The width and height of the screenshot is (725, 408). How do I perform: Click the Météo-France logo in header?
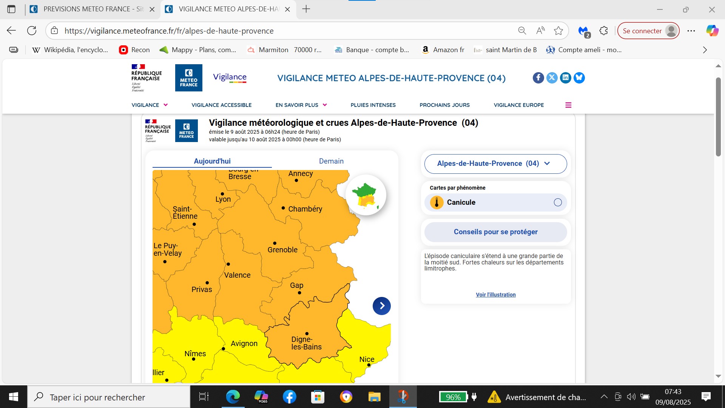tap(188, 78)
